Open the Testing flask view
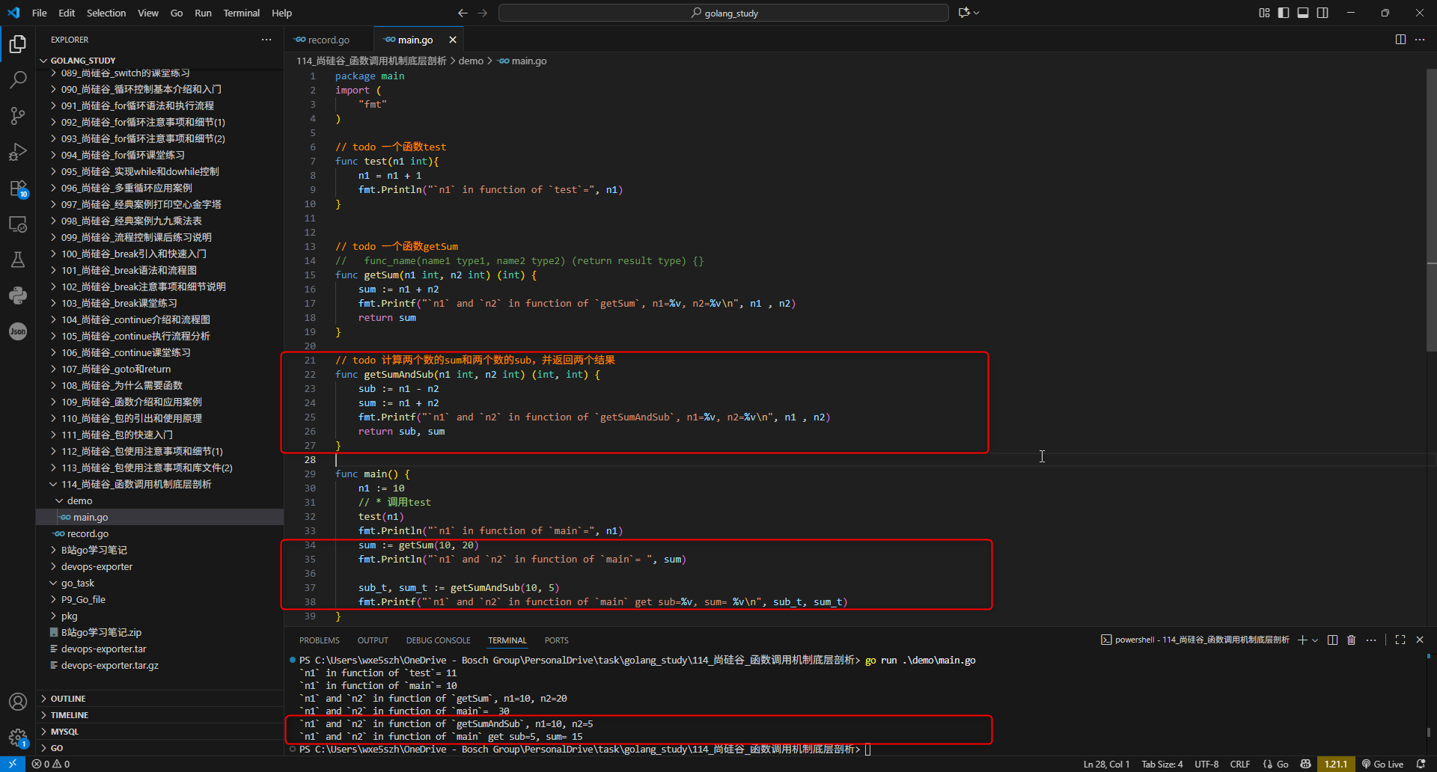The width and height of the screenshot is (1437, 772). click(18, 260)
